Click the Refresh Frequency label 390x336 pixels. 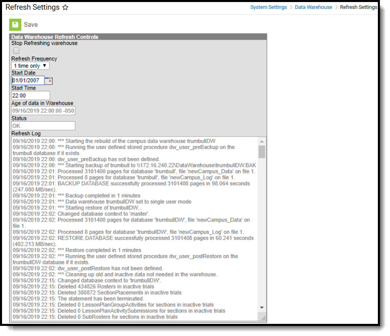coord(34,59)
